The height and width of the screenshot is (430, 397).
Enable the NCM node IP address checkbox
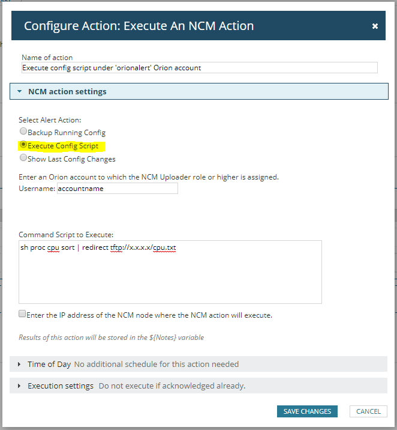click(22, 314)
